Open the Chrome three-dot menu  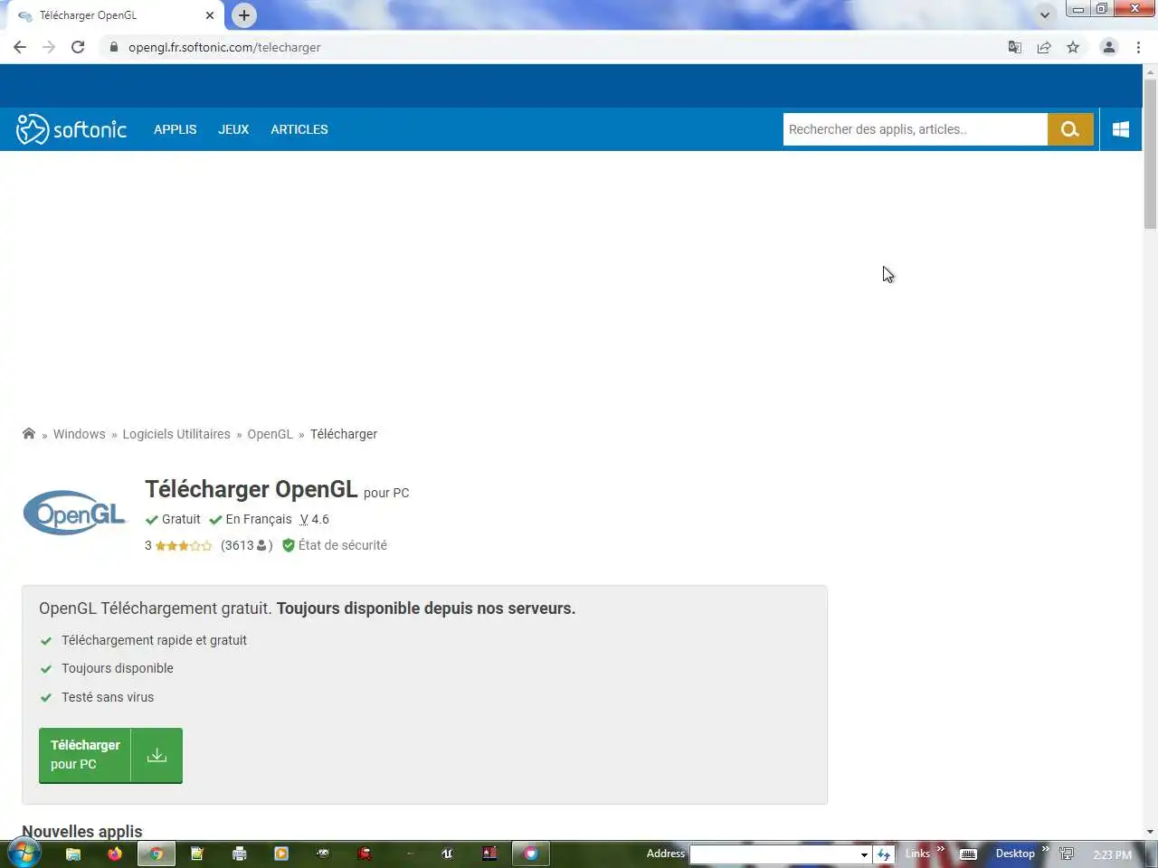pos(1138,47)
